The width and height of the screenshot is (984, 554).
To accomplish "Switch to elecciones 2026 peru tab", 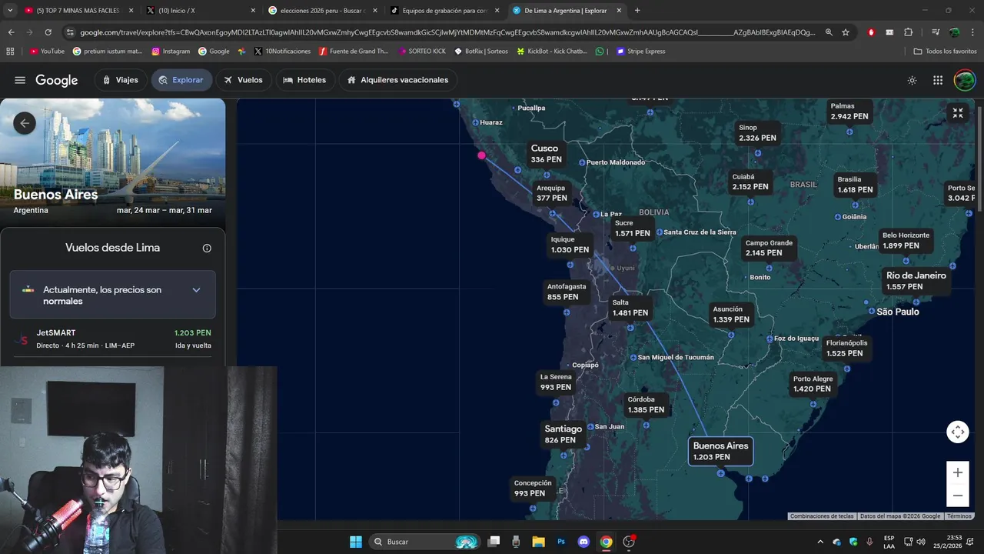I will point(323,11).
